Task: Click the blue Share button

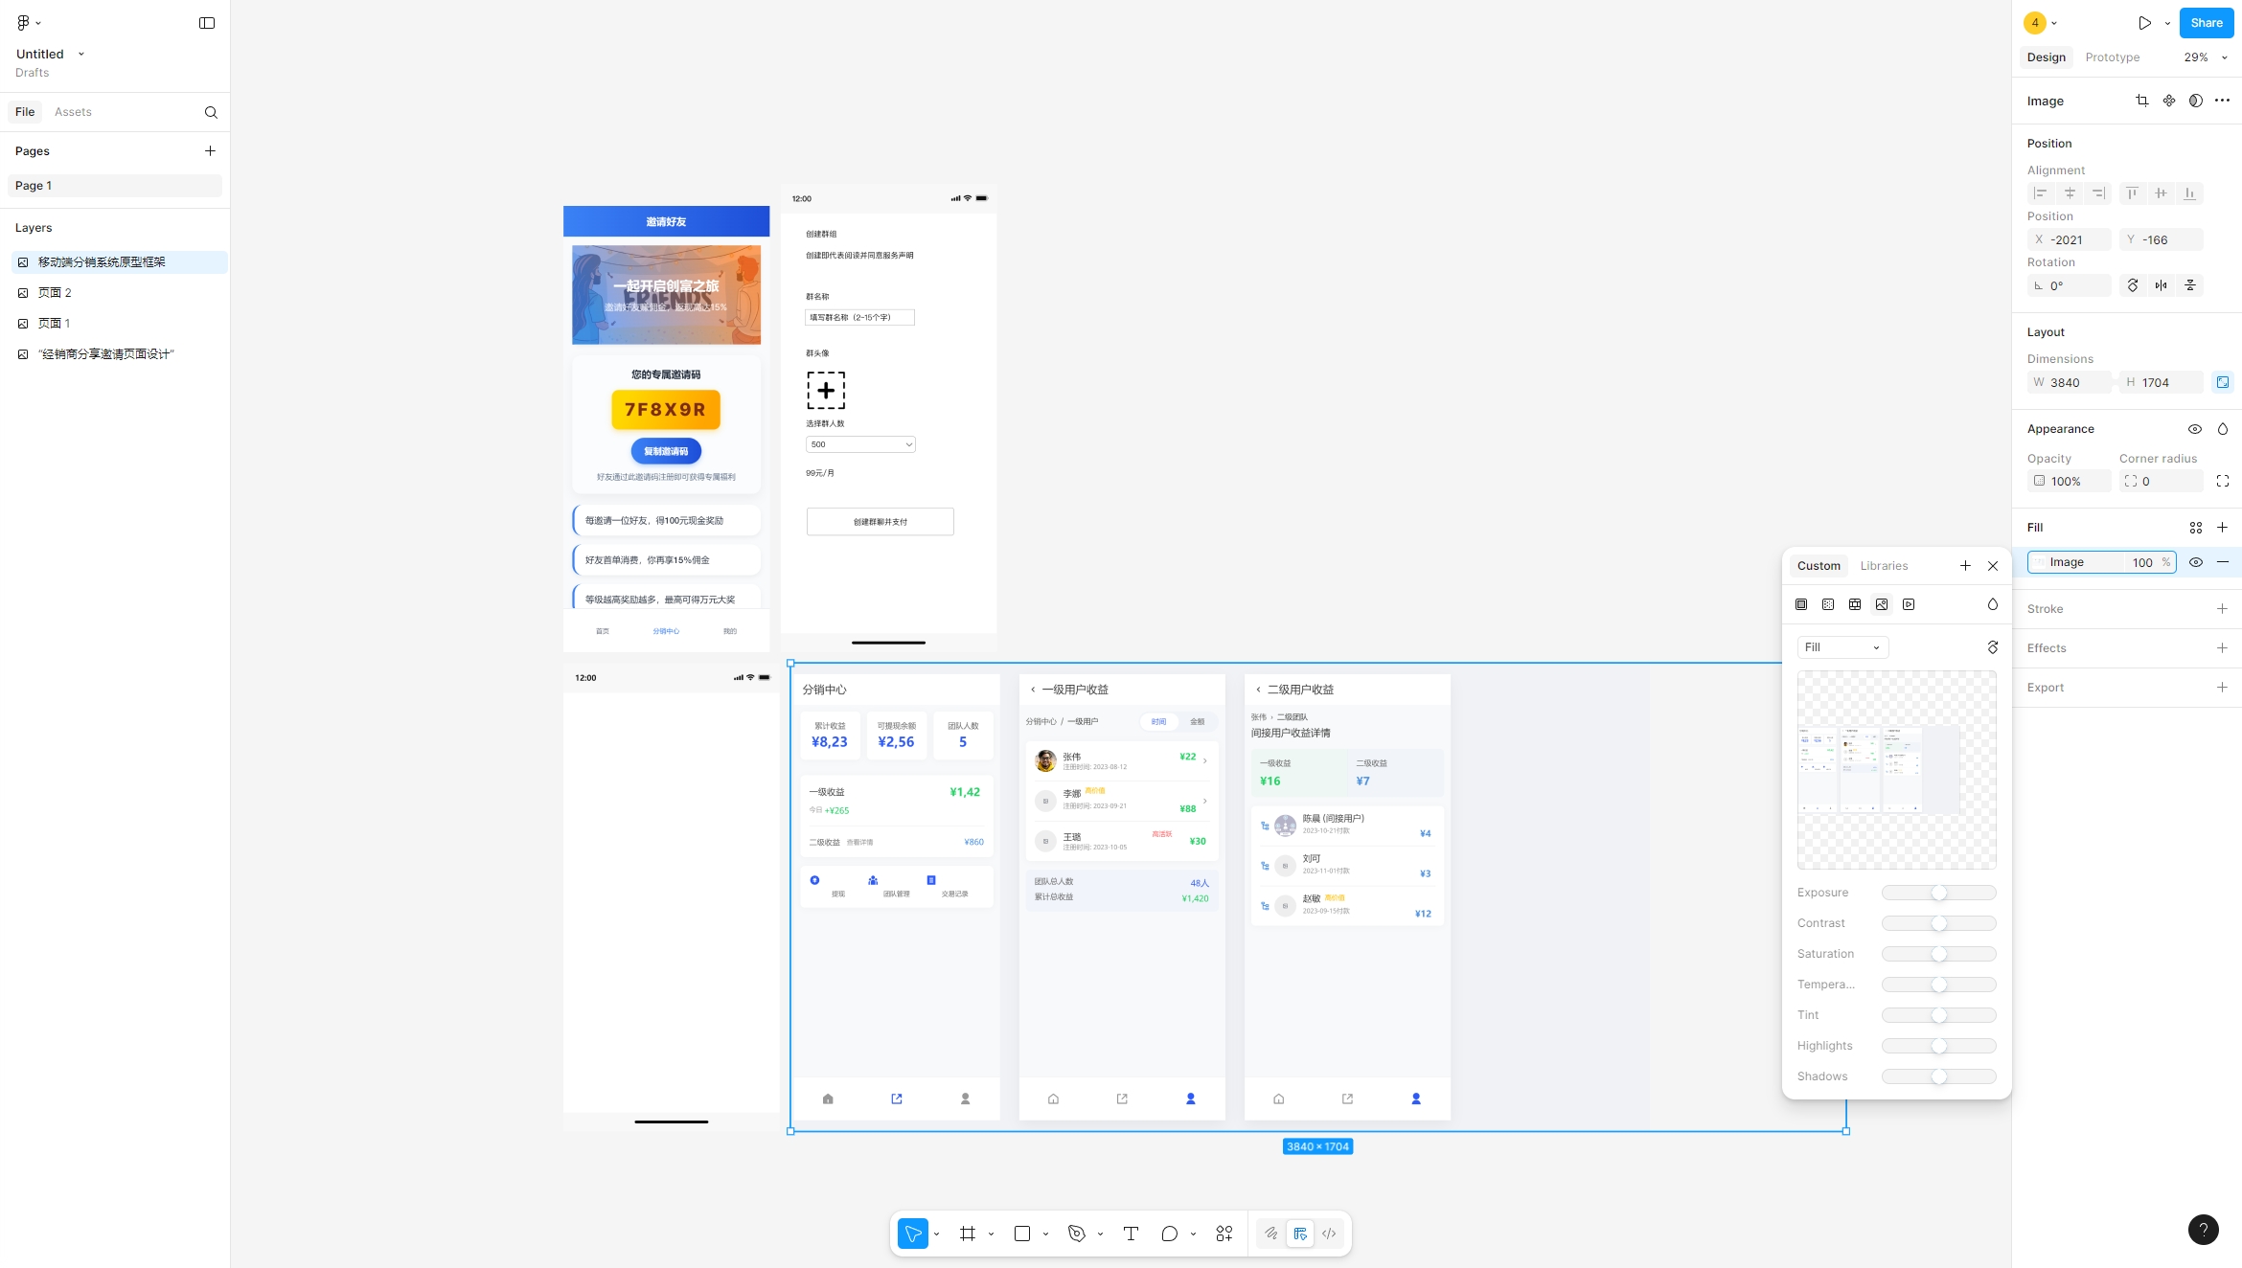Action: [x=2206, y=23]
